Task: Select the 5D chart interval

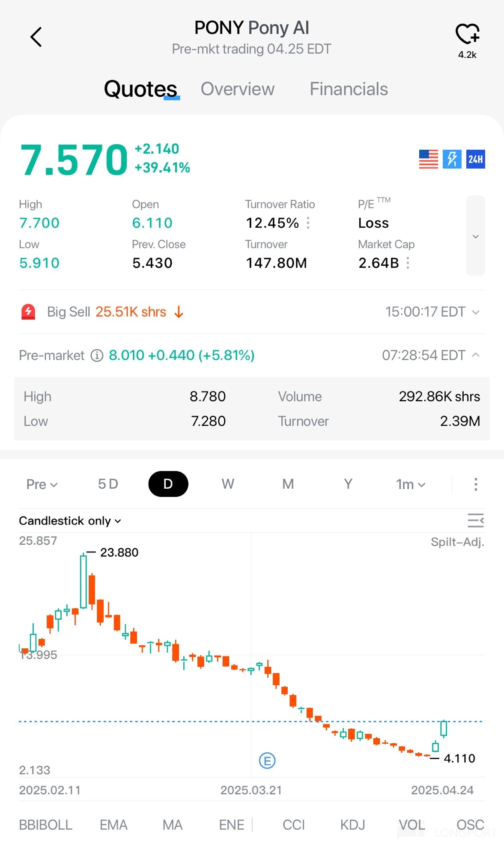Action: [108, 484]
